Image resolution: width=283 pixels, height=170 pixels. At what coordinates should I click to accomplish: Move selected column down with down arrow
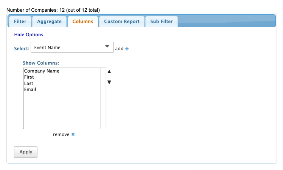coord(109,82)
